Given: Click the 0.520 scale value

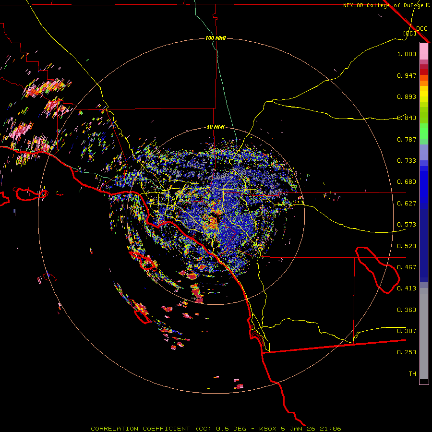Looking at the screenshot, I should (x=407, y=246).
